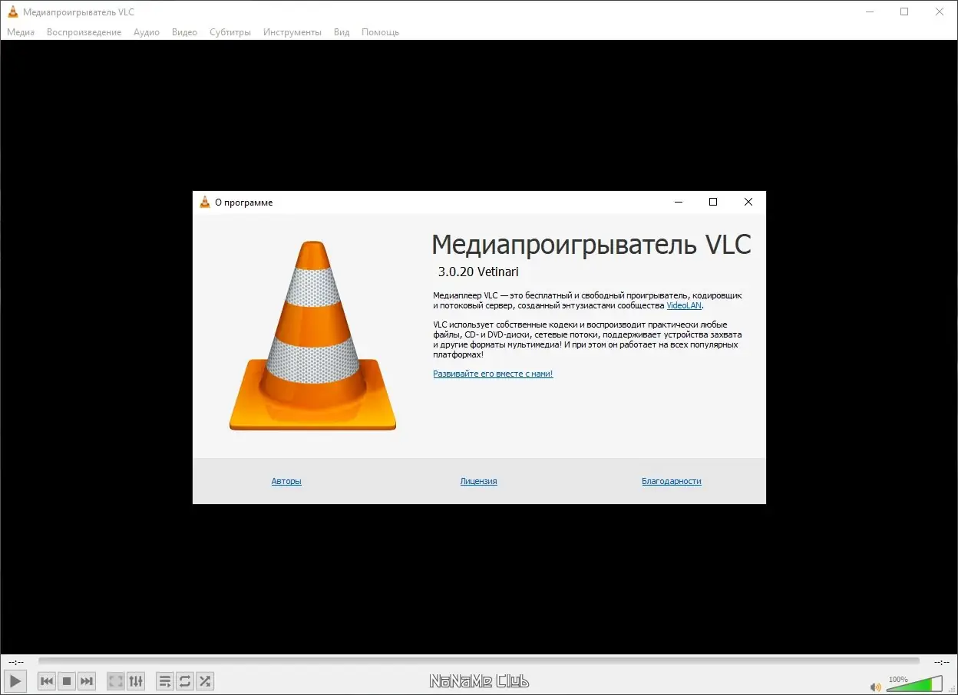Click the playback seek bar
The image size is (958, 695).
tap(479, 661)
